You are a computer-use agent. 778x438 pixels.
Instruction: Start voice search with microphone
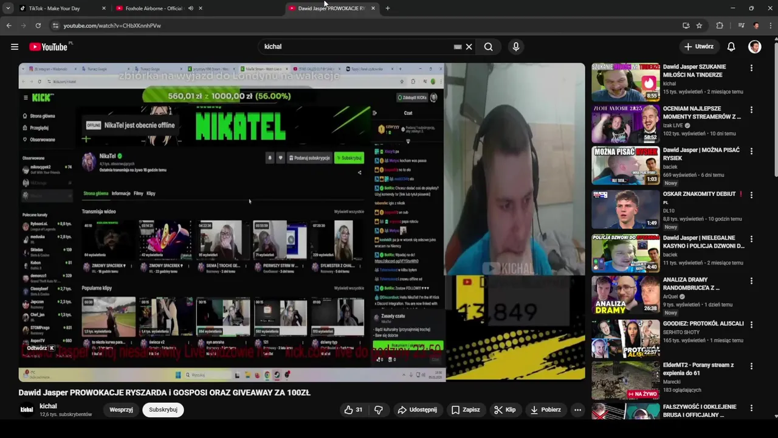tap(516, 47)
